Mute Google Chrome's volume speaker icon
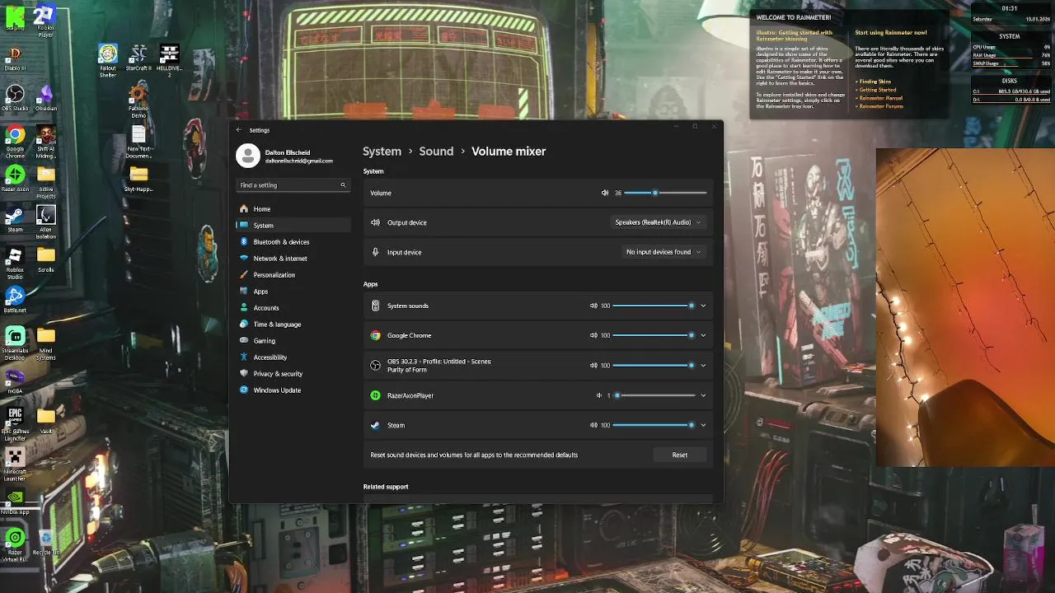1055x593 pixels. click(x=593, y=335)
